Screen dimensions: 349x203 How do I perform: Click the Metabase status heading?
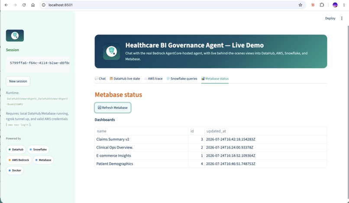118,95
